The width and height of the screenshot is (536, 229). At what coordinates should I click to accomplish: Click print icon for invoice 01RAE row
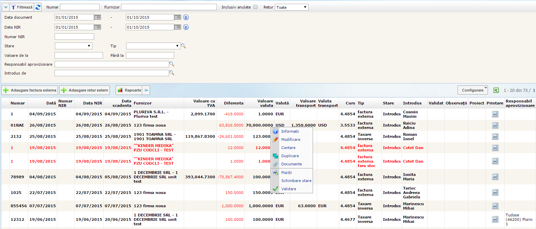[x=495, y=125]
